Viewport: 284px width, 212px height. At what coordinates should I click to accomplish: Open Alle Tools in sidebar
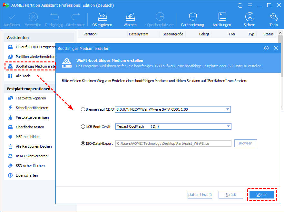click(x=19, y=76)
